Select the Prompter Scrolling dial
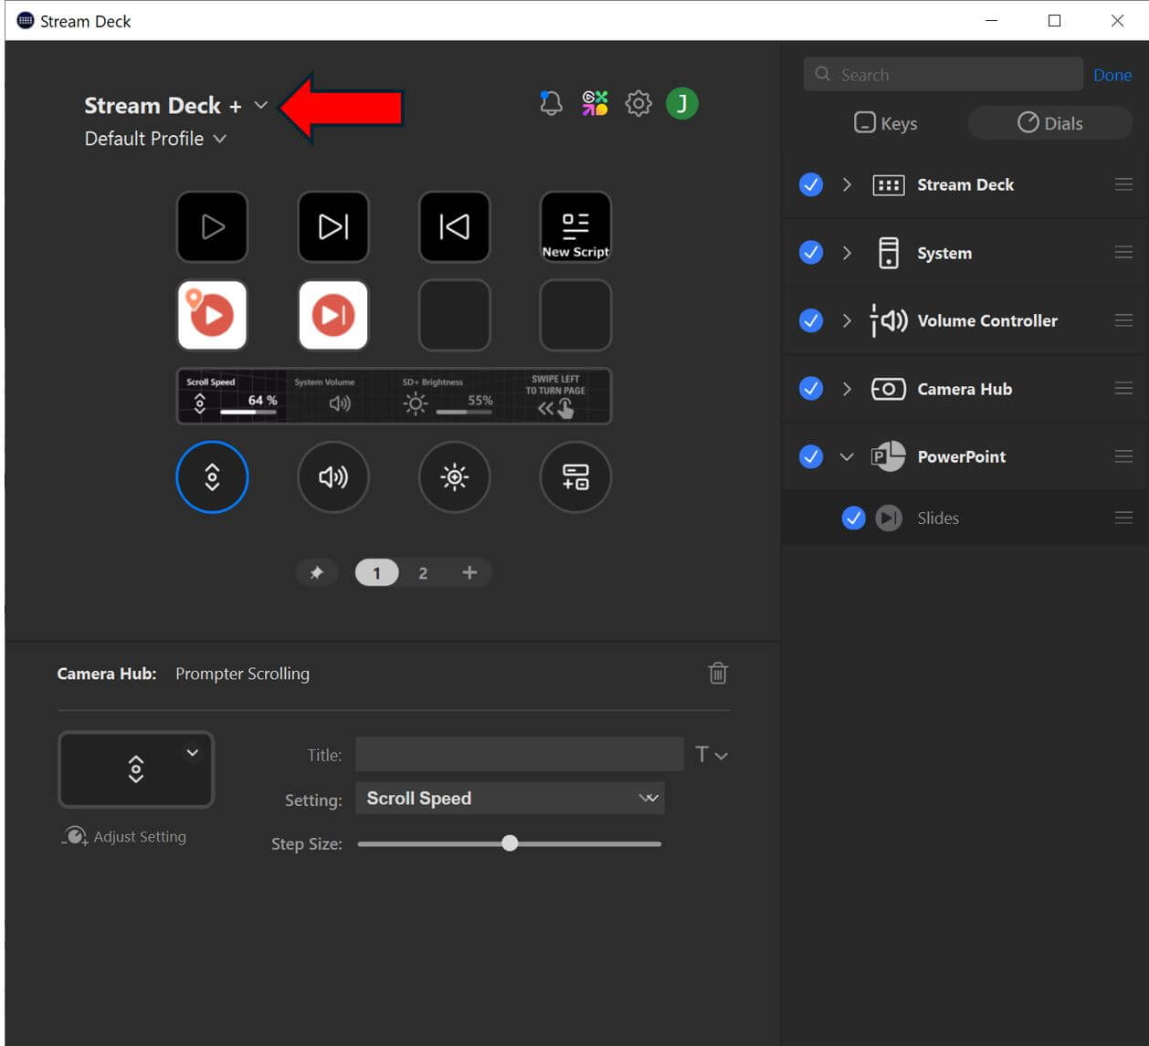The width and height of the screenshot is (1149, 1046). pyautogui.click(x=212, y=476)
